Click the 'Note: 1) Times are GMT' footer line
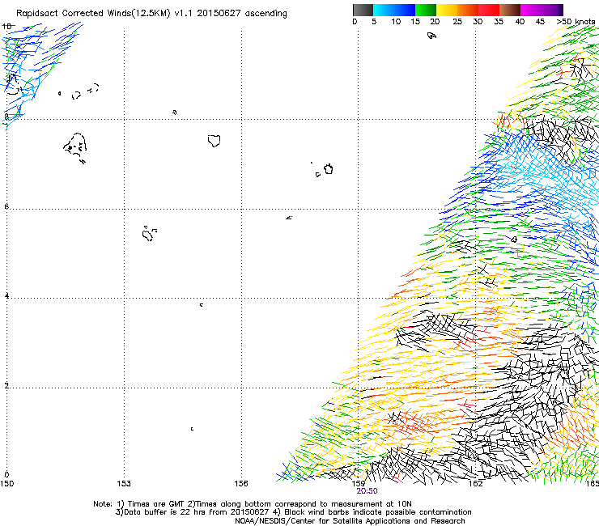This screenshot has width=599, height=526. click(252, 504)
